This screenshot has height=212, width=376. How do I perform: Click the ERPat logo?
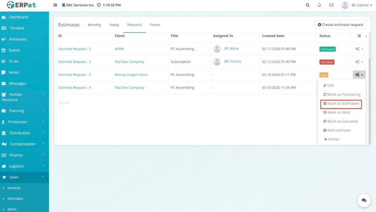21,5
